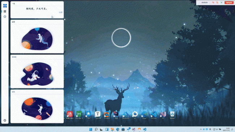
Task: Open the VS Visual Studio desktop shortcut
Action: pos(163,115)
